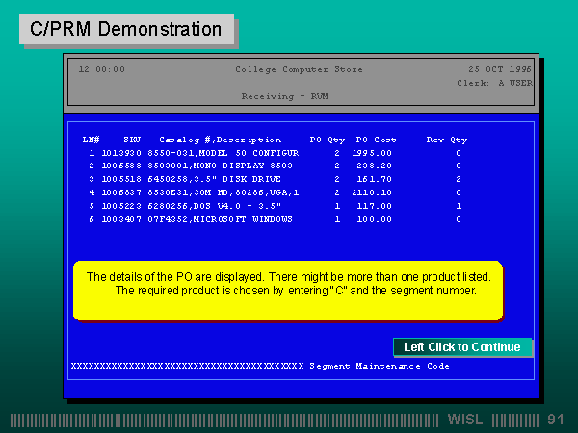Click the Catalog #,Description column header
The width and height of the screenshot is (578, 433).
220,140
